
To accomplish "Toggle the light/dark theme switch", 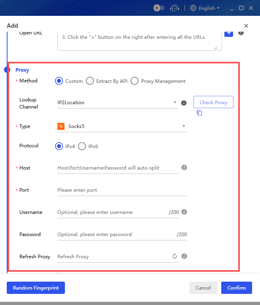I will tap(159, 8).
